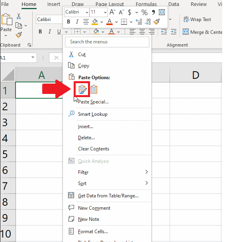
Task: Click the Copy icon in the ribbon clipboard group
Action: tap(19, 25)
